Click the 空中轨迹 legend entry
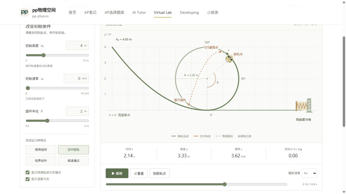 202,136
